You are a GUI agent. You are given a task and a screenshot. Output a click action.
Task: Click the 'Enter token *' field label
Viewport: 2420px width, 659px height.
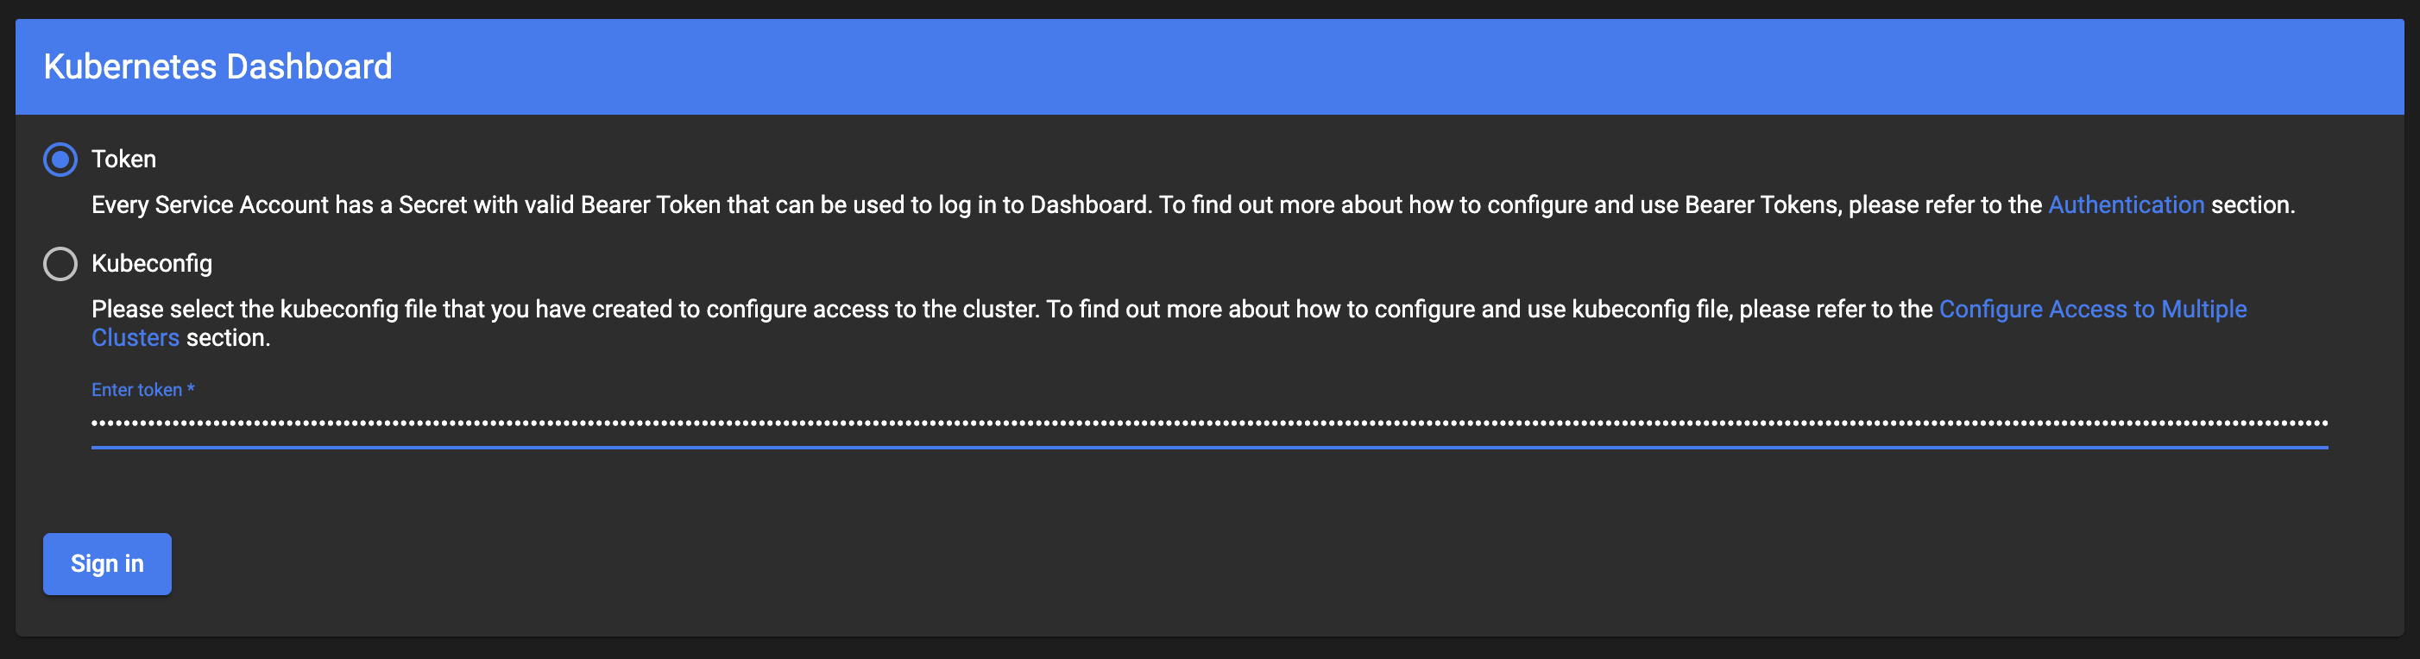[136, 390]
